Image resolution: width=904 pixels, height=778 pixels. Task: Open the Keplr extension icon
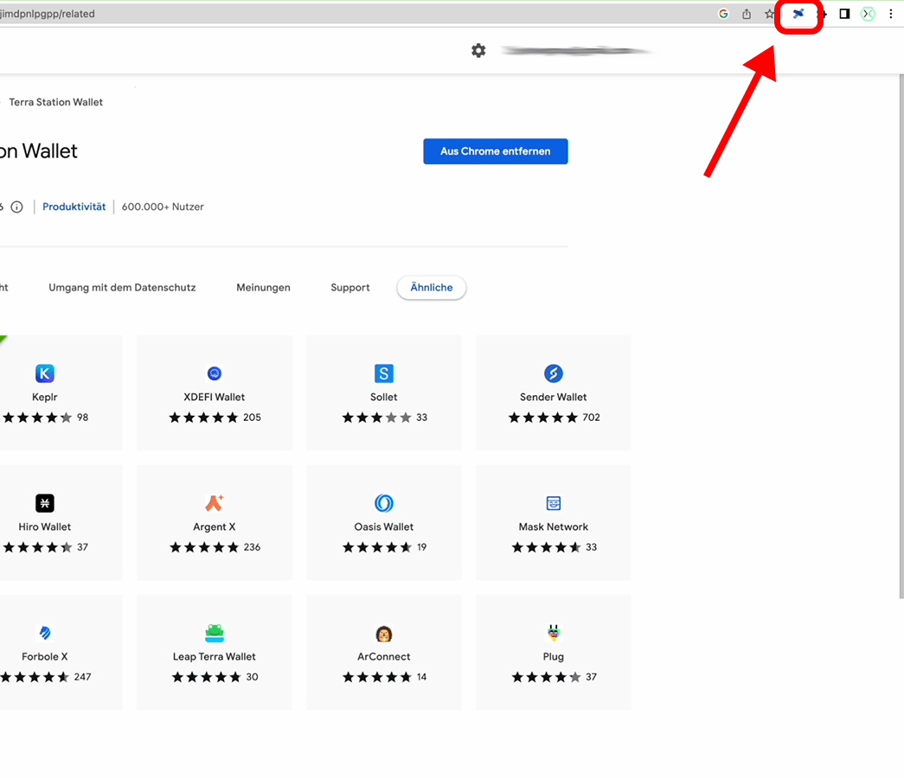coord(45,373)
